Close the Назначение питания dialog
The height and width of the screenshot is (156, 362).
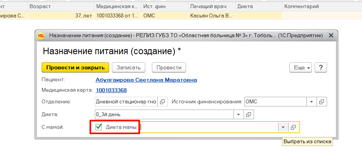pyautogui.click(x=331, y=36)
